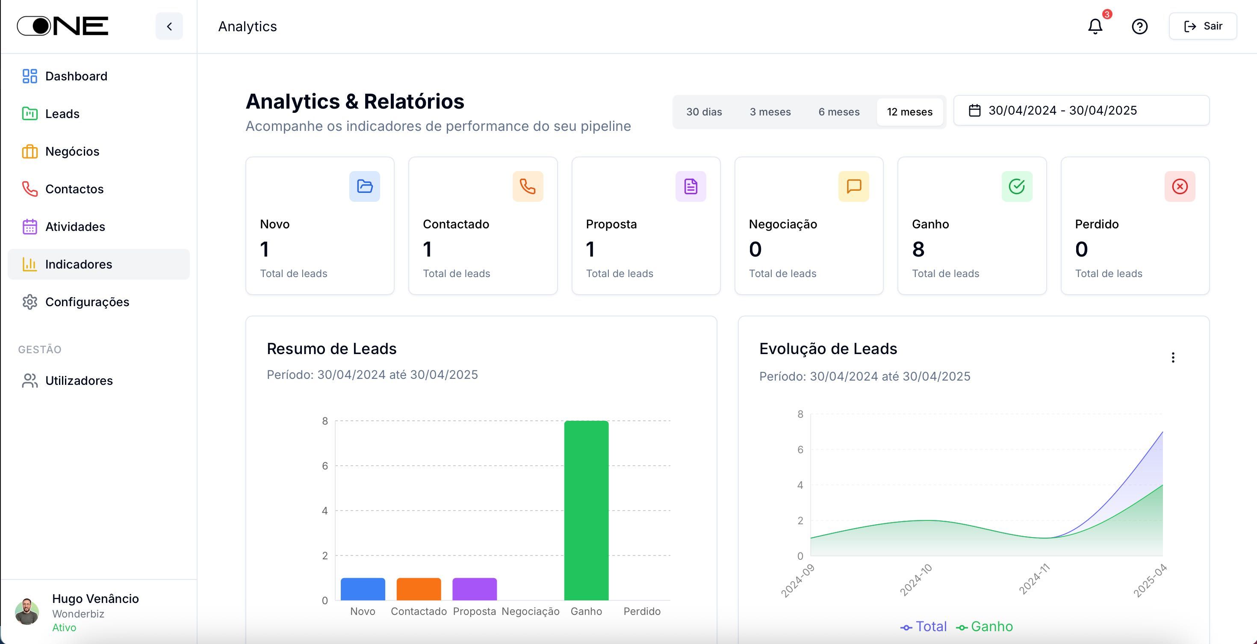Collapse the sidebar with the chevron button

coord(169,27)
